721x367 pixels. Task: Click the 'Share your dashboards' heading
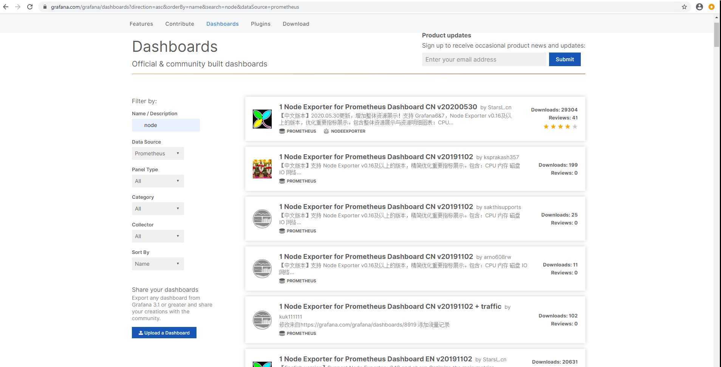pos(165,290)
